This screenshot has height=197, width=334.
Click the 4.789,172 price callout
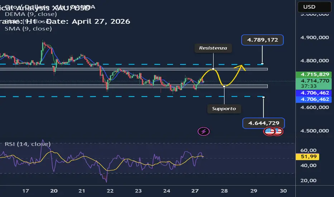point(262,40)
